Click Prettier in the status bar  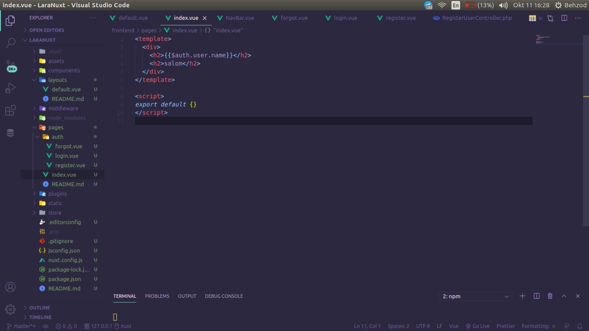(x=506, y=326)
